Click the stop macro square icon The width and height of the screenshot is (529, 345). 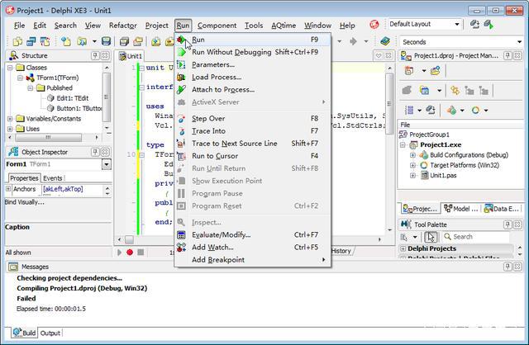tap(141, 252)
